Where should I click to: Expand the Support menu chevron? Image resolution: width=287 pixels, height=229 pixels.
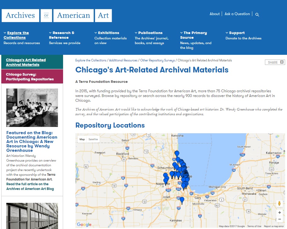point(227,33)
